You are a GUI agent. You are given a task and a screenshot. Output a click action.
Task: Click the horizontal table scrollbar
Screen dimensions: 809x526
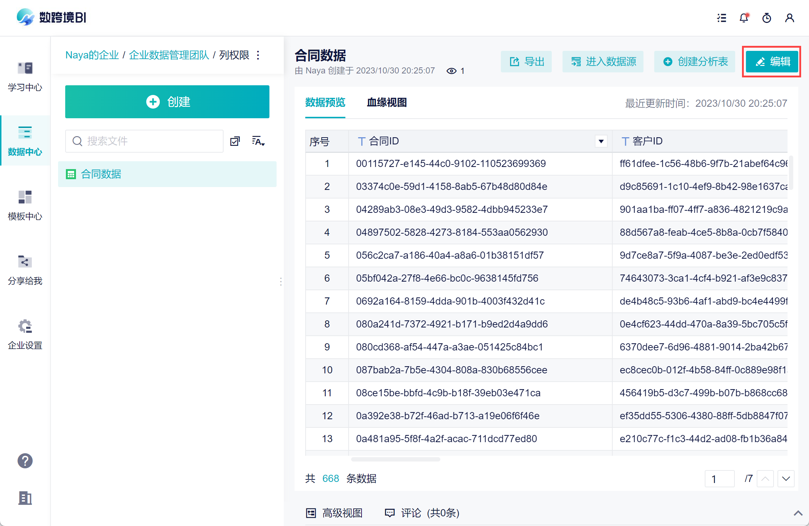point(396,459)
